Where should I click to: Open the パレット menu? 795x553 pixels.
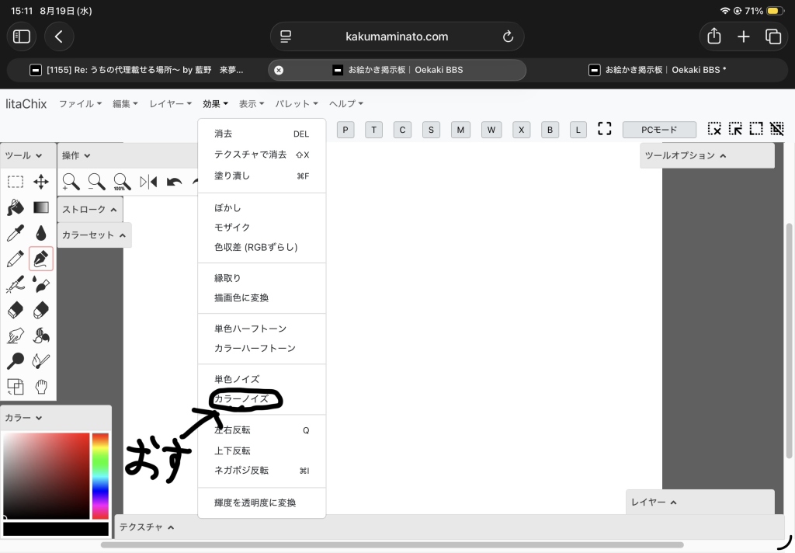297,103
